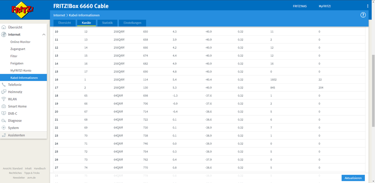Open Online-Monitor in sidebar

20,42
